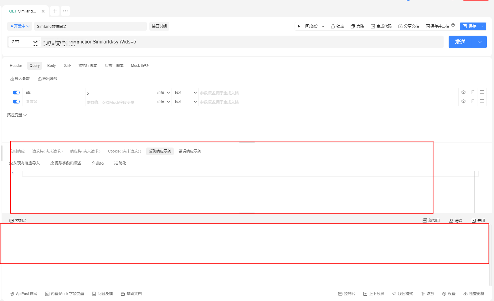494x301 pixels.
Task: Open 必填 dropdown in ids row
Action: [163, 93]
